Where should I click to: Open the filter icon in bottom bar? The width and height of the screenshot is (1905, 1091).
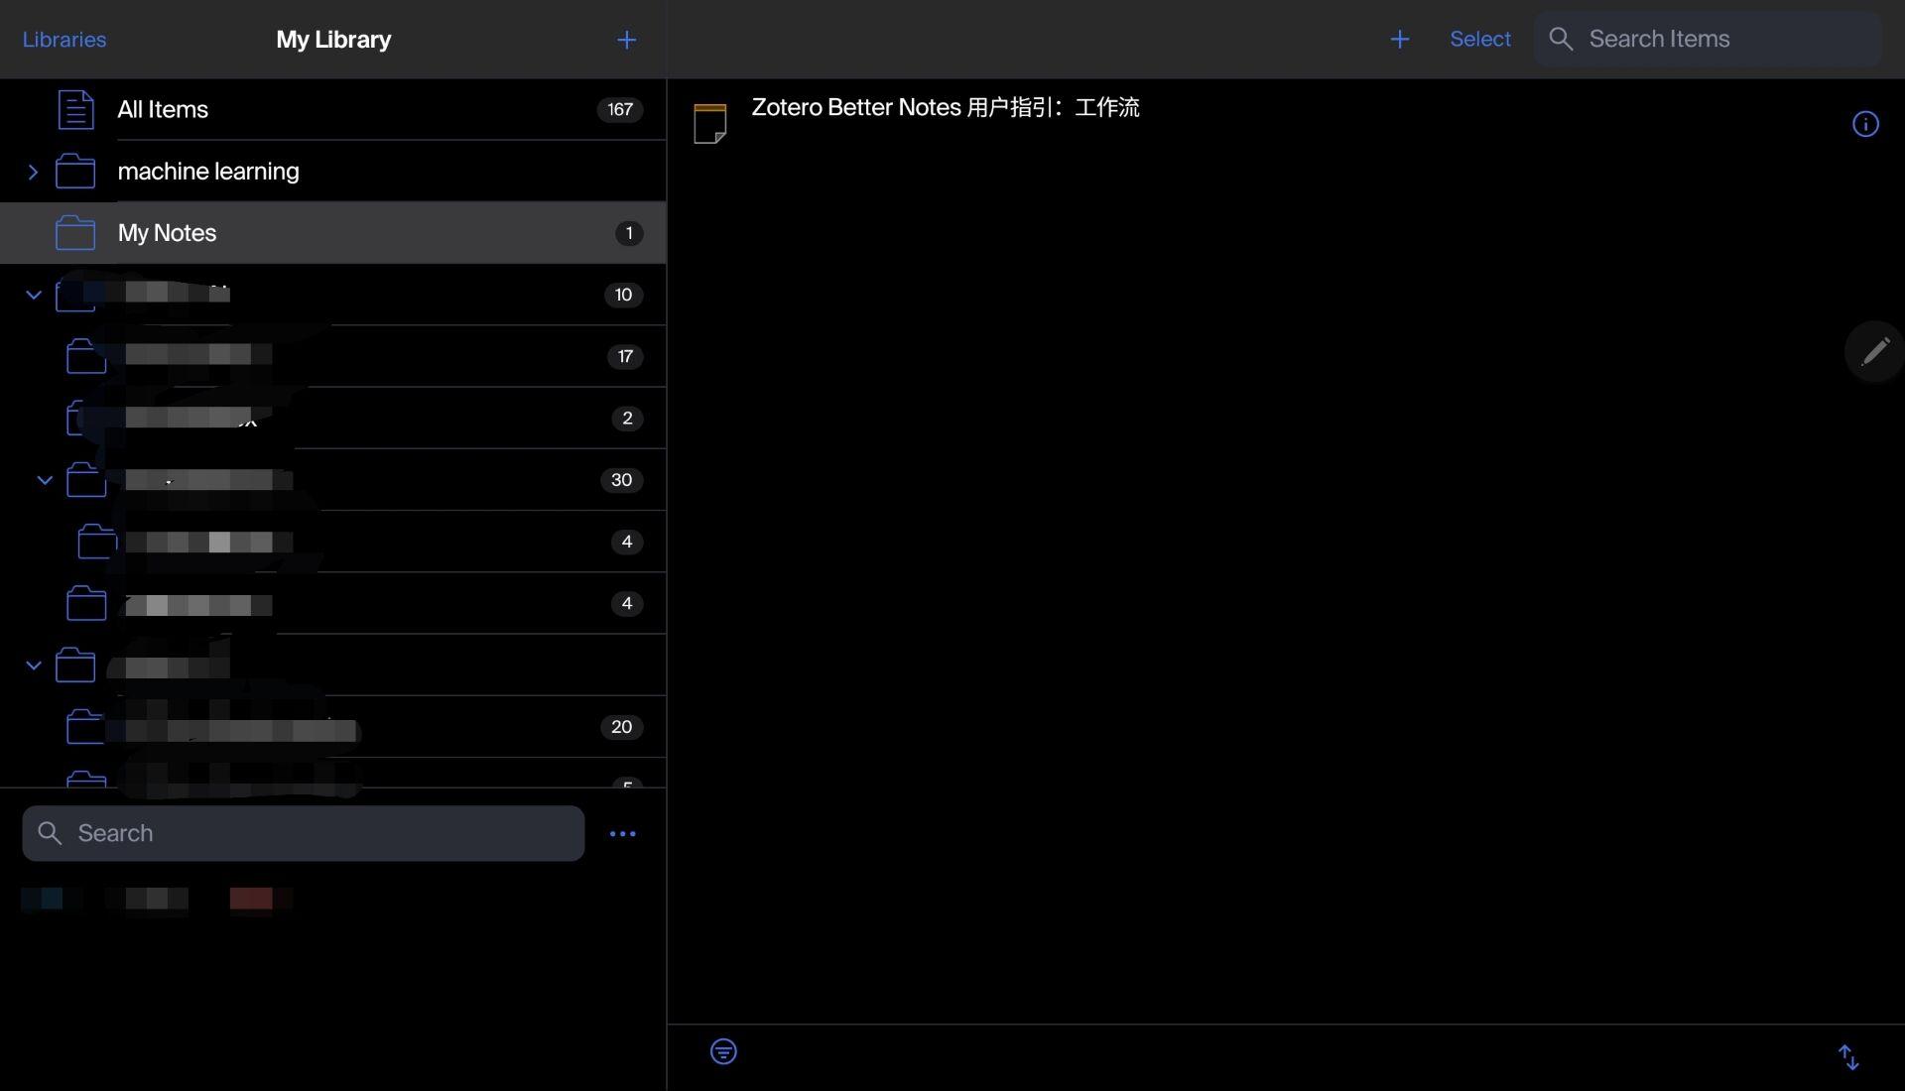click(x=723, y=1051)
